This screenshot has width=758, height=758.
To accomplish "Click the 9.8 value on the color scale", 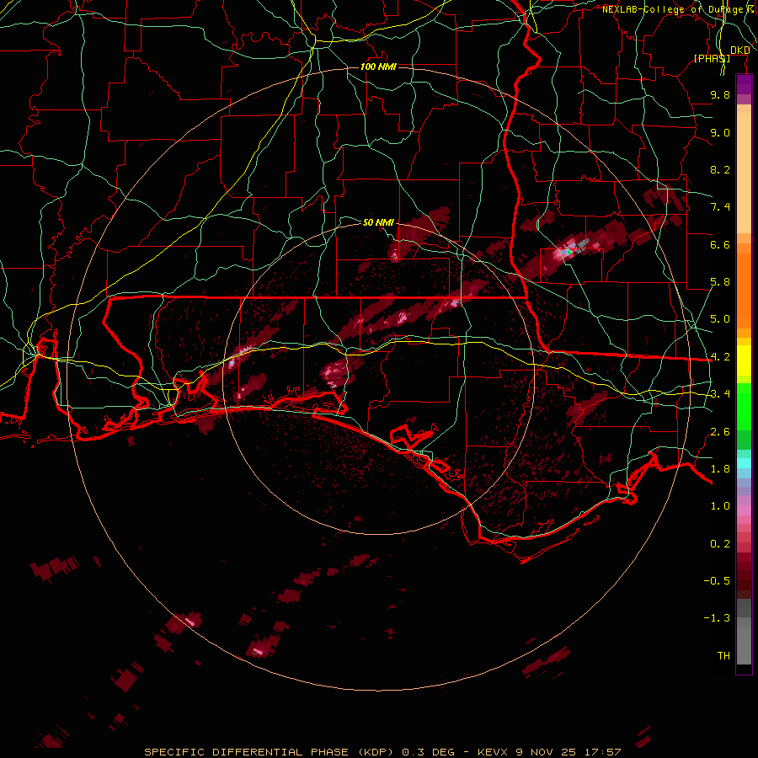I will [x=720, y=94].
